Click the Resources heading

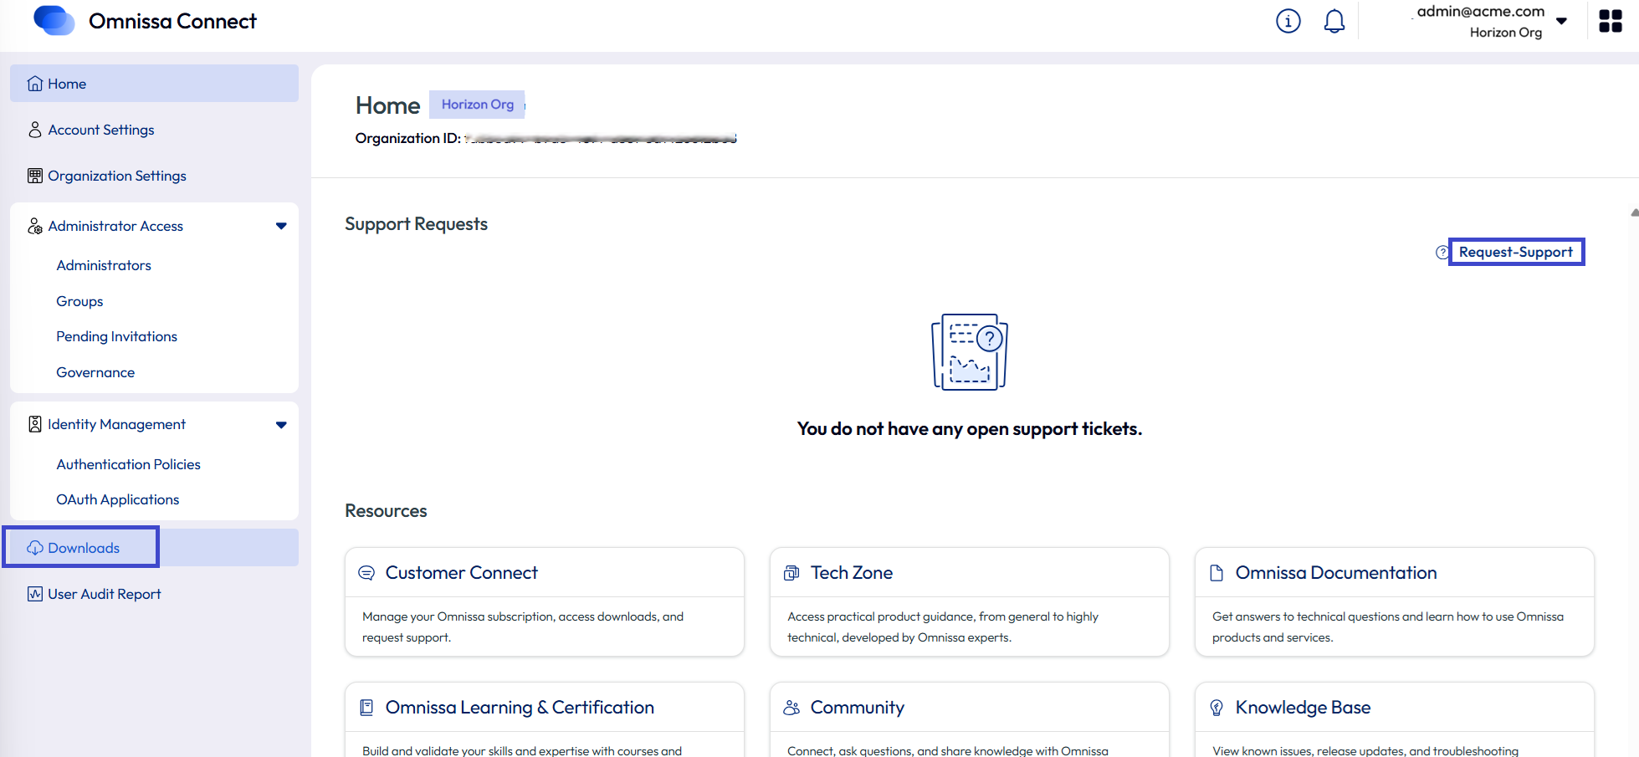[386, 511]
